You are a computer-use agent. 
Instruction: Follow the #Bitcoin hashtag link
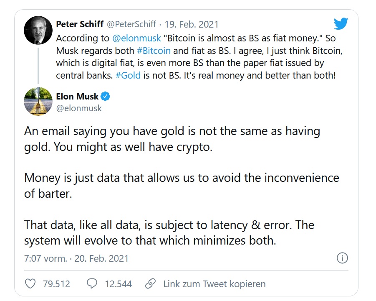point(154,51)
